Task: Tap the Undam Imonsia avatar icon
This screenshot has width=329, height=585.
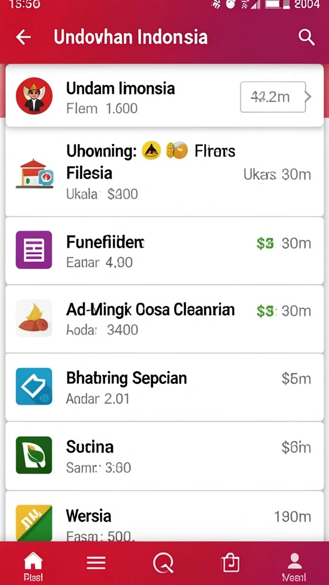Action: (34, 96)
